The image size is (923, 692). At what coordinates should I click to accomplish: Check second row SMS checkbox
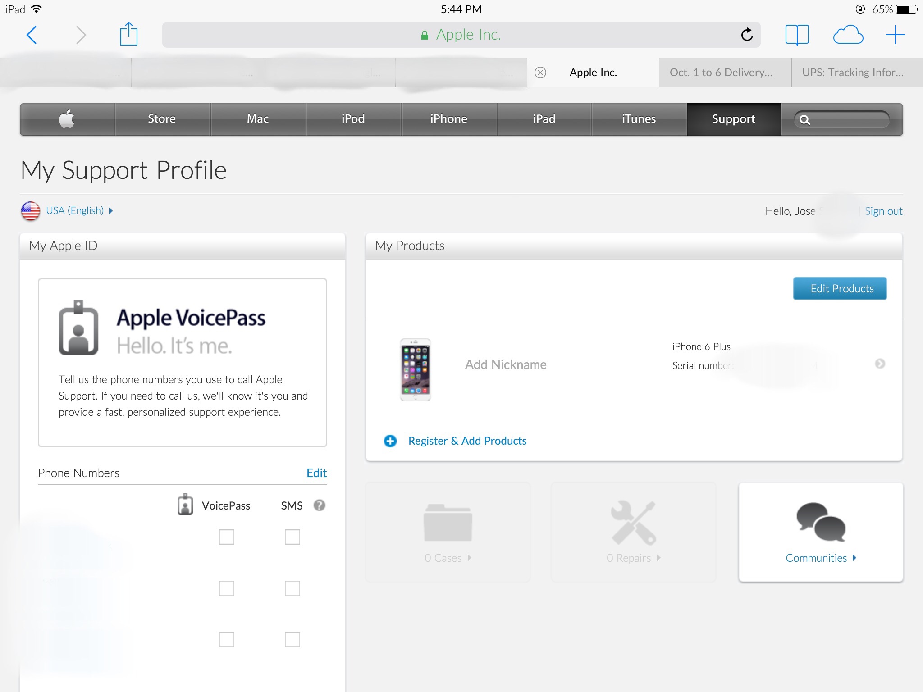pyautogui.click(x=292, y=588)
